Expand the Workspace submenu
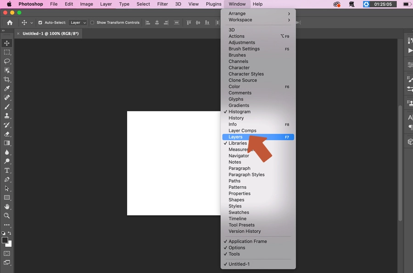This screenshot has width=413, height=273. click(241, 20)
